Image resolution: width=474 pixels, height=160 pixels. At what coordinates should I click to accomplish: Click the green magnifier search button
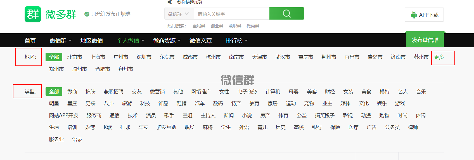[x=286, y=13]
